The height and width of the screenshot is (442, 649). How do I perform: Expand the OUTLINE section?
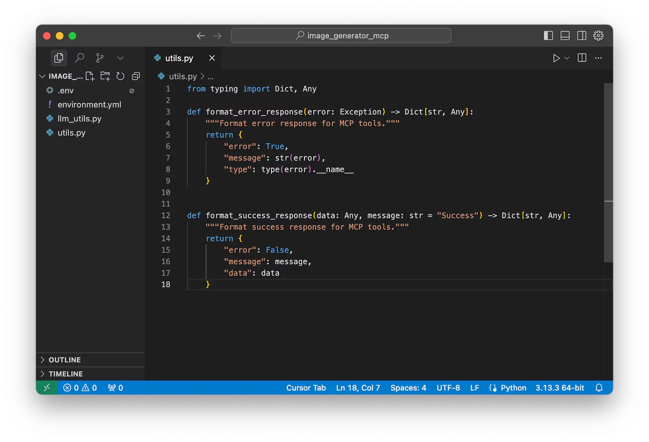(x=90, y=360)
